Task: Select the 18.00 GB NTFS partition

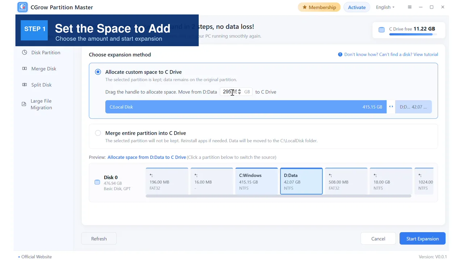Action: click(x=391, y=181)
